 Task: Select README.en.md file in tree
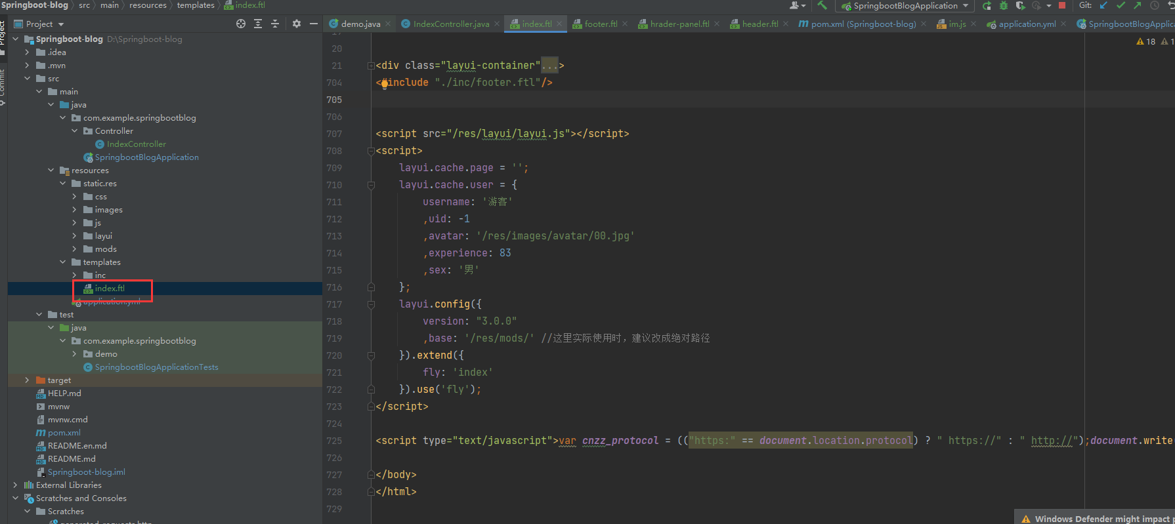[x=77, y=446]
